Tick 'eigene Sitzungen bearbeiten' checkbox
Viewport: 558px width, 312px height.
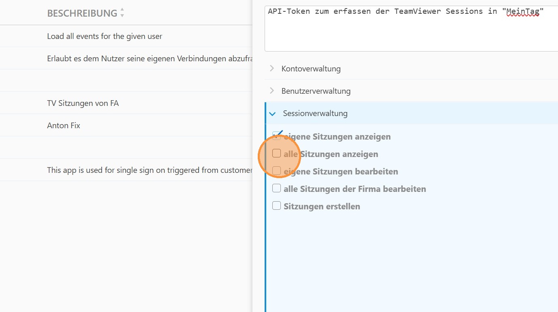click(277, 171)
